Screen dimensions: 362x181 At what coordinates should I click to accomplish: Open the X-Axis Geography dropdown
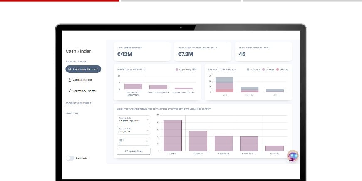tap(134, 130)
